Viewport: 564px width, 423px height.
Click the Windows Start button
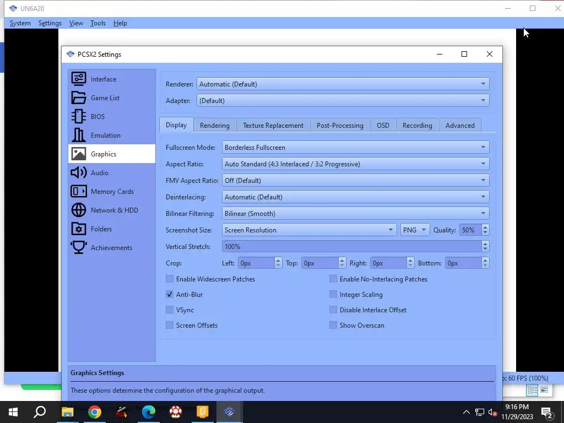(13, 412)
